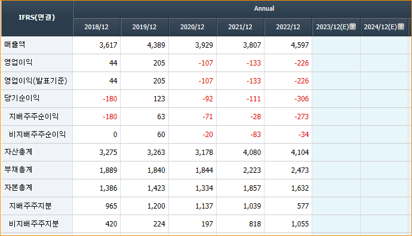Viewport: 412px width, 236px height.
Task: Click non-controlling equity value 818
Action: (x=255, y=224)
